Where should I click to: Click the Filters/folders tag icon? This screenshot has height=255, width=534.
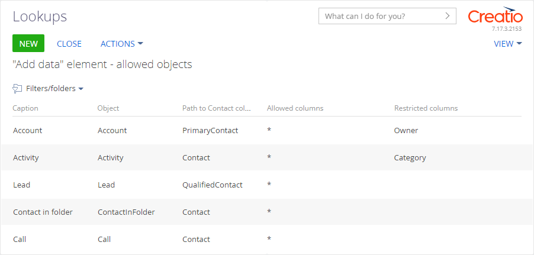(x=17, y=89)
